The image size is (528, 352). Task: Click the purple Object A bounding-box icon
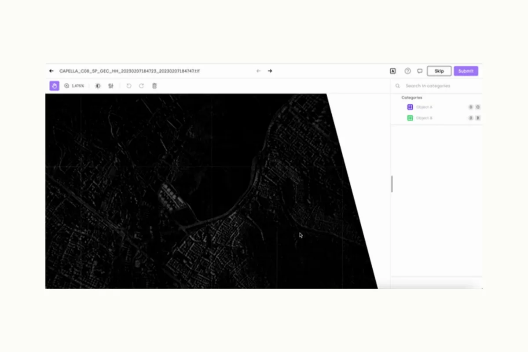[x=410, y=107]
